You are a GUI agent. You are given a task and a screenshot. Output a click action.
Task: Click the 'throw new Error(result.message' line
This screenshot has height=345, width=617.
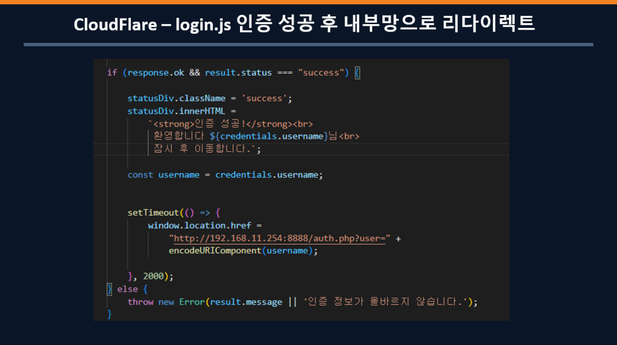click(302, 302)
